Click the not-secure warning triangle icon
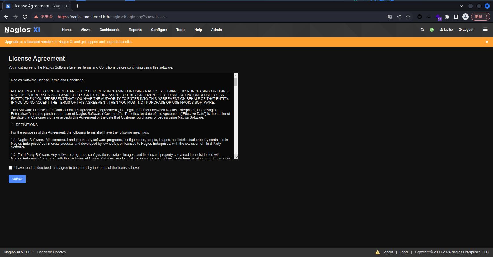493x257 pixels. (36, 17)
